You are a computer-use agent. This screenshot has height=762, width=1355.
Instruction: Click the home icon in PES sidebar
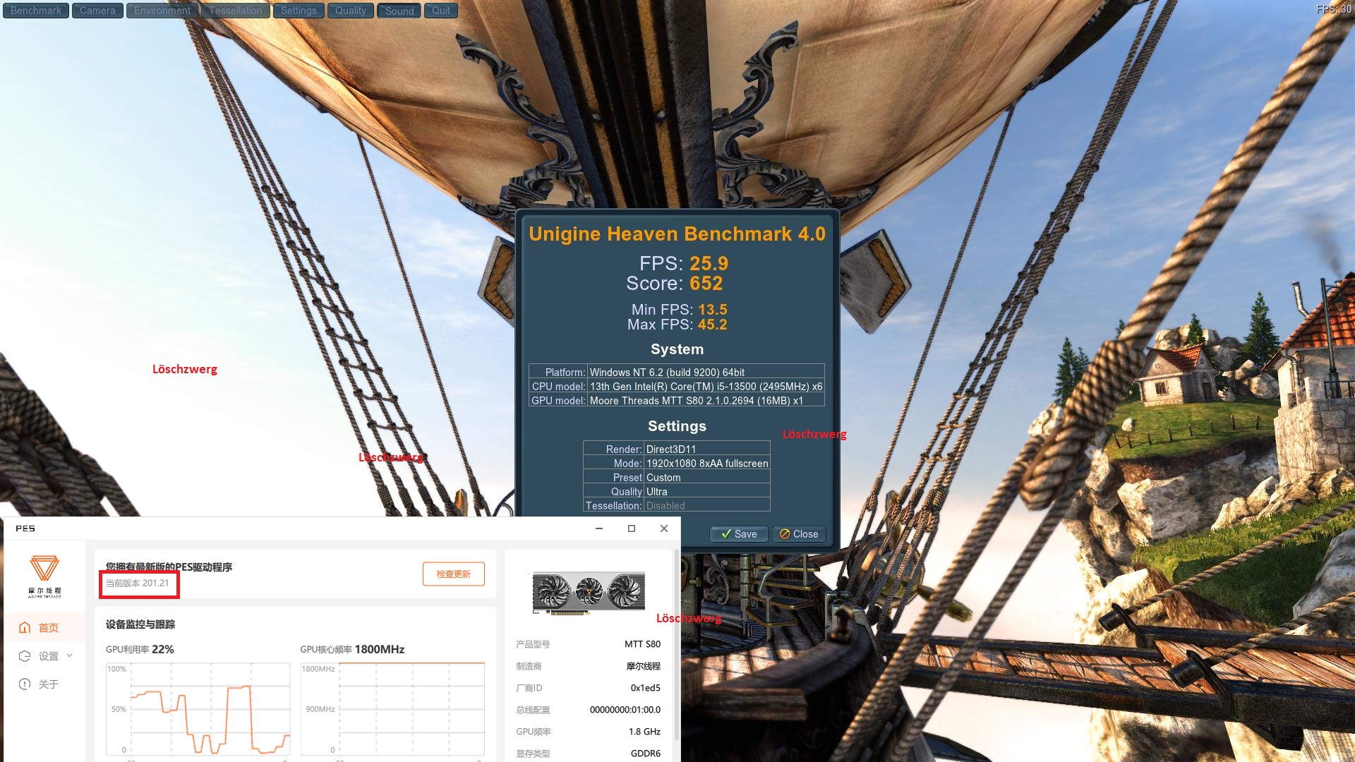[x=25, y=627]
